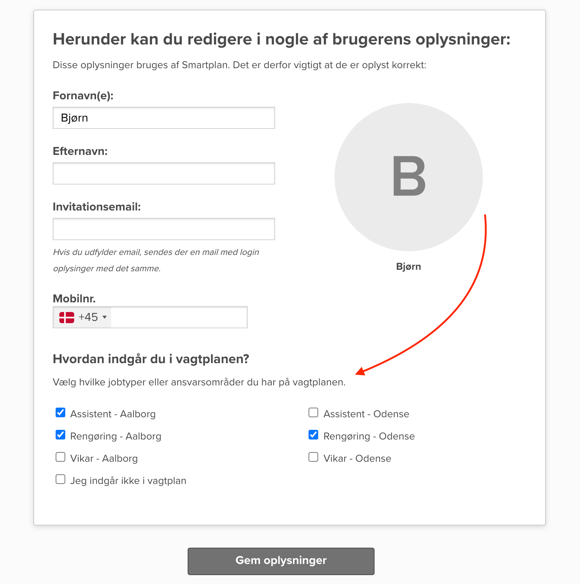Uncheck Rengøring - Odense checkbox
This screenshot has height=584, width=580.
[x=313, y=435]
